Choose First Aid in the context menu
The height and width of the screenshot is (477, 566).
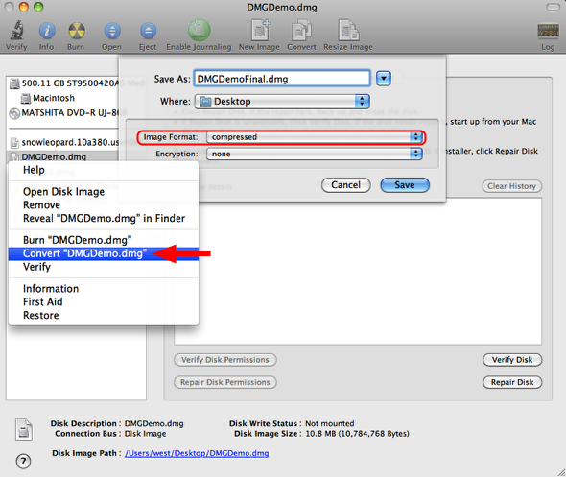click(x=104, y=302)
